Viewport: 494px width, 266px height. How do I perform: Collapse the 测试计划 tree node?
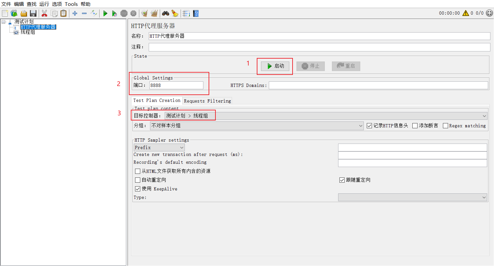[x=4, y=22]
